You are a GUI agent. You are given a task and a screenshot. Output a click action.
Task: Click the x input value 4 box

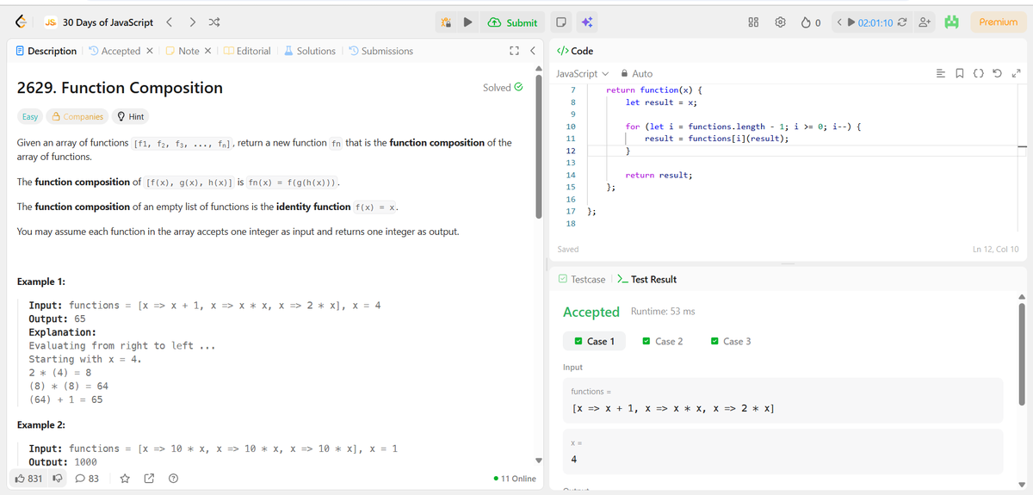pos(782,451)
